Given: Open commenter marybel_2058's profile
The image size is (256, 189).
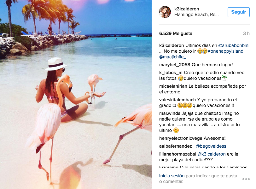Looking at the screenshot, I should coord(175,65).
